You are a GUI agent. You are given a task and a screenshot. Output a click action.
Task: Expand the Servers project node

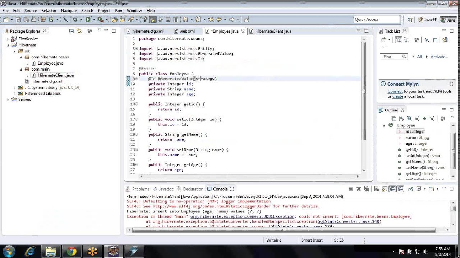(x=8, y=100)
